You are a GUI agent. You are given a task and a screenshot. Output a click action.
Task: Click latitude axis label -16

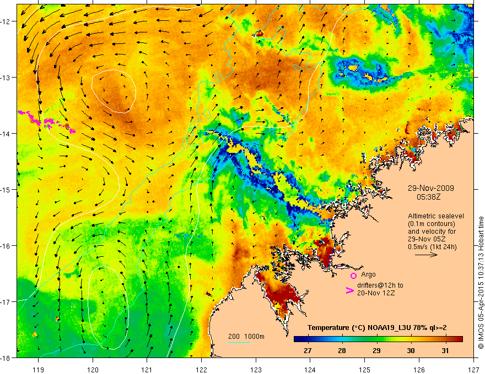[6, 246]
